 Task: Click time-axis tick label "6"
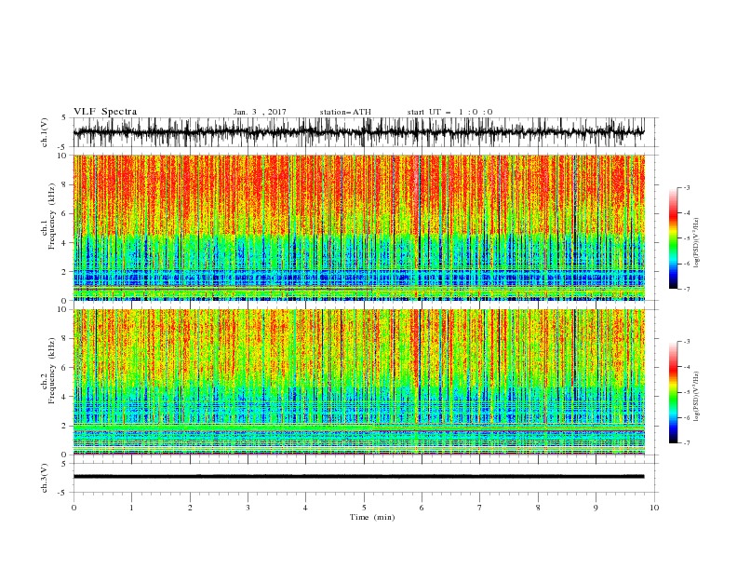pyautogui.click(x=422, y=508)
